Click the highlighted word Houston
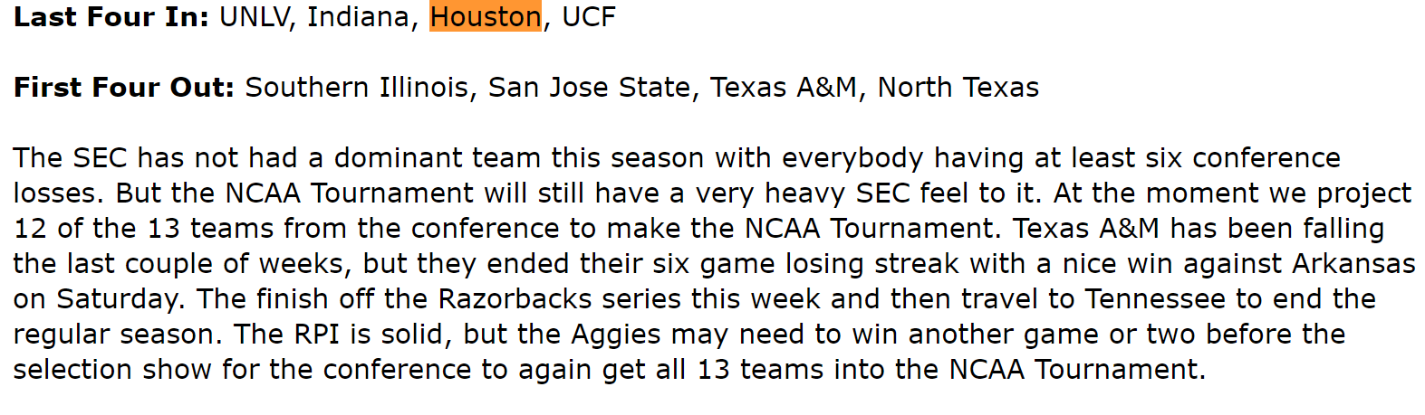Image resolution: width=1425 pixels, height=415 pixels. [486, 16]
